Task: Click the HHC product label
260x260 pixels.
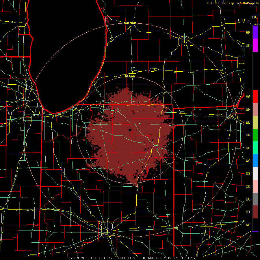Action: 254,17
